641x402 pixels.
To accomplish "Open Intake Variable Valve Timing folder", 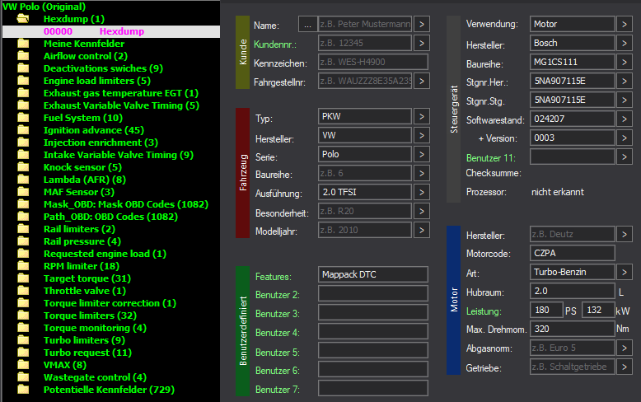I will (x=119, y=155).
